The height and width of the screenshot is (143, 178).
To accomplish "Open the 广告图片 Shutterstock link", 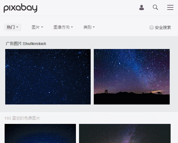I will 26,43.
